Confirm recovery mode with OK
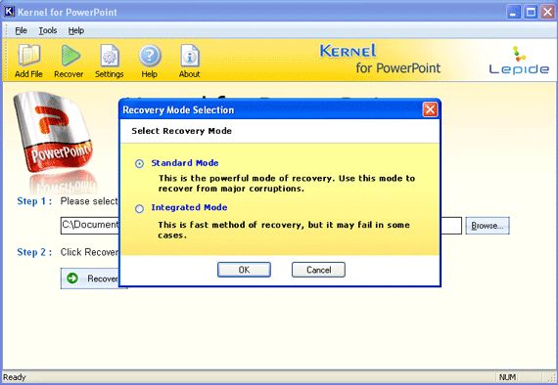This screenshot has width=558, height=385. 244,270
